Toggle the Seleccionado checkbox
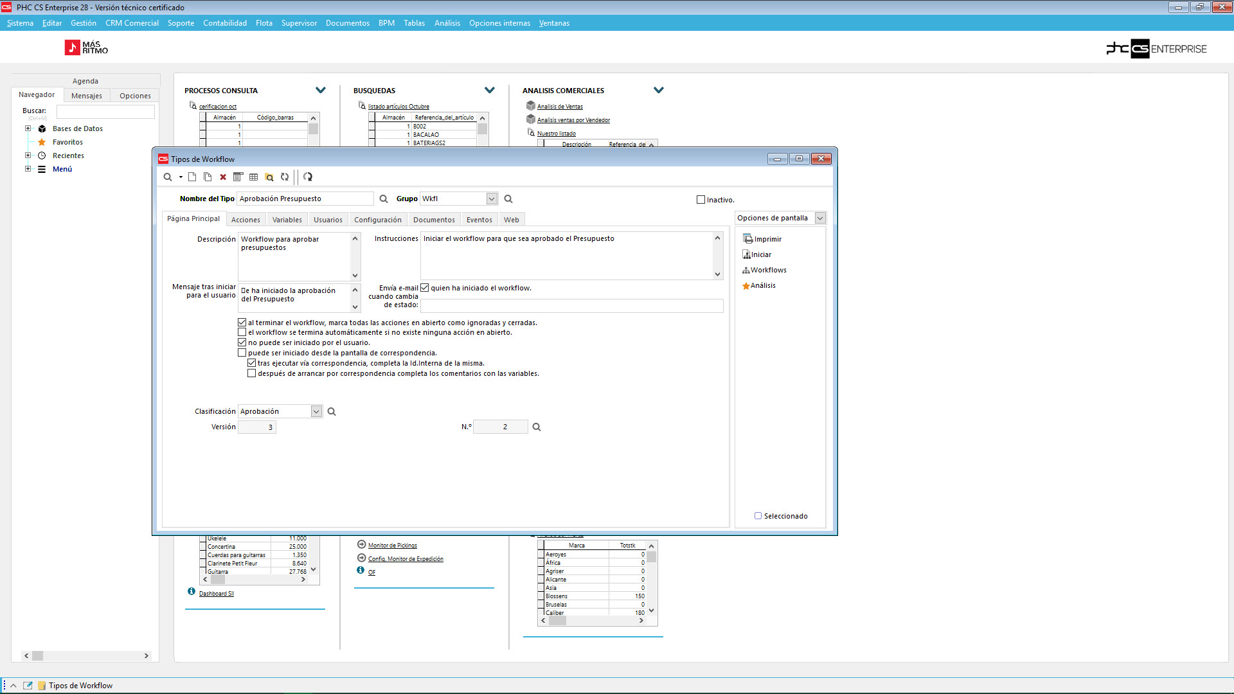 click(758, 516)
